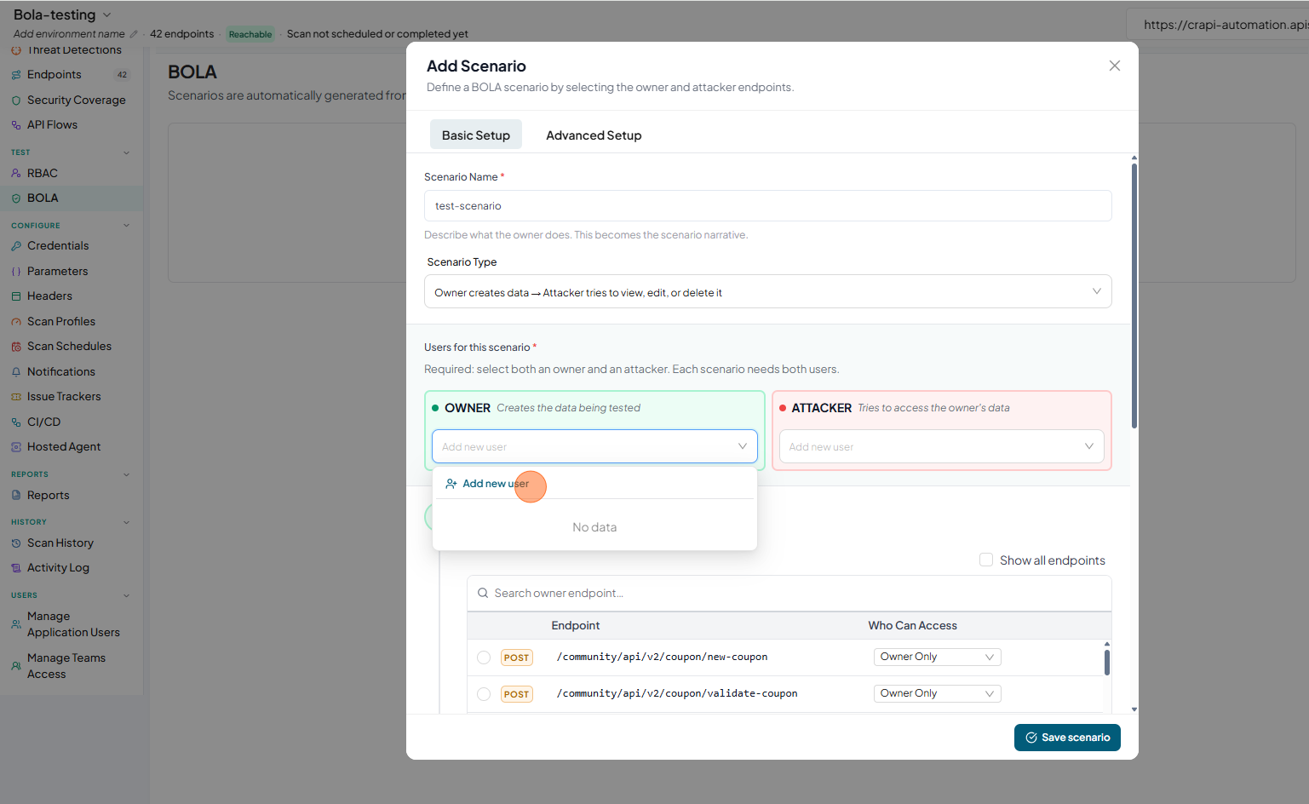Click the Headers sidebar icon
Screen dimensions: 1309x804
coord(16,296)
